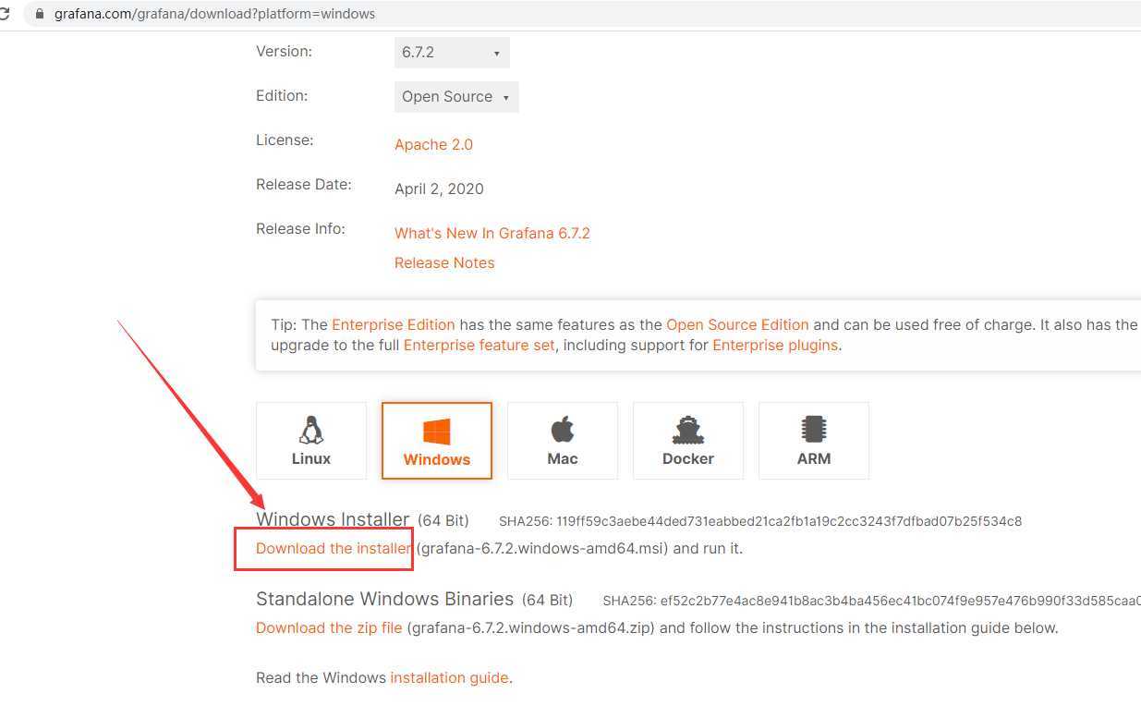Click the Release Date label
Viewport: 1141px width, 718px height.
[304, 184]
